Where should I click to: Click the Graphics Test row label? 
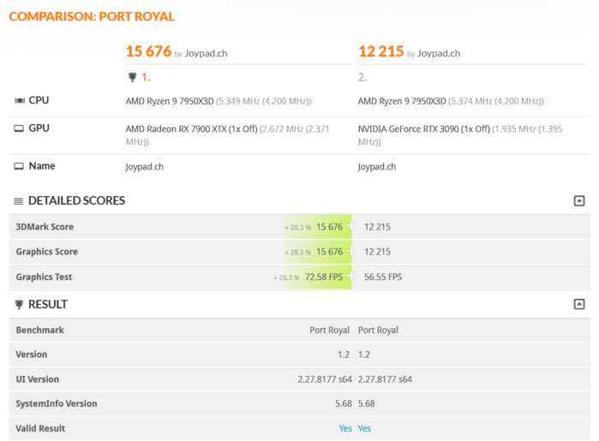tap(44, 277)
